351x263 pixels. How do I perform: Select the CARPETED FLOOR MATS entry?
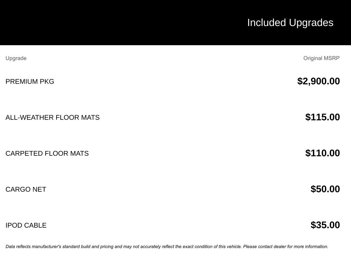47,153
